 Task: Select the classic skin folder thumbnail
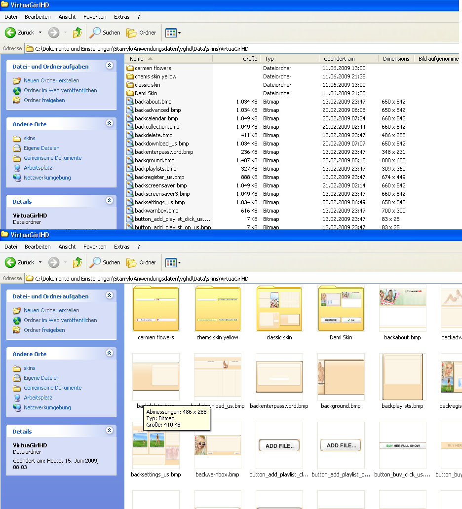279,308
